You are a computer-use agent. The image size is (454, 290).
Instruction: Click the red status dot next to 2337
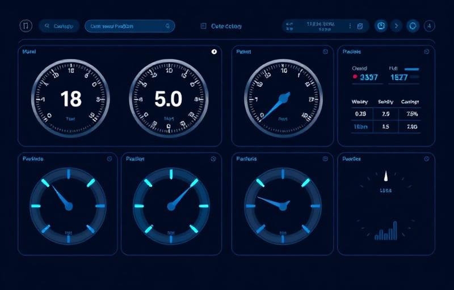click(x=355, y=77)
